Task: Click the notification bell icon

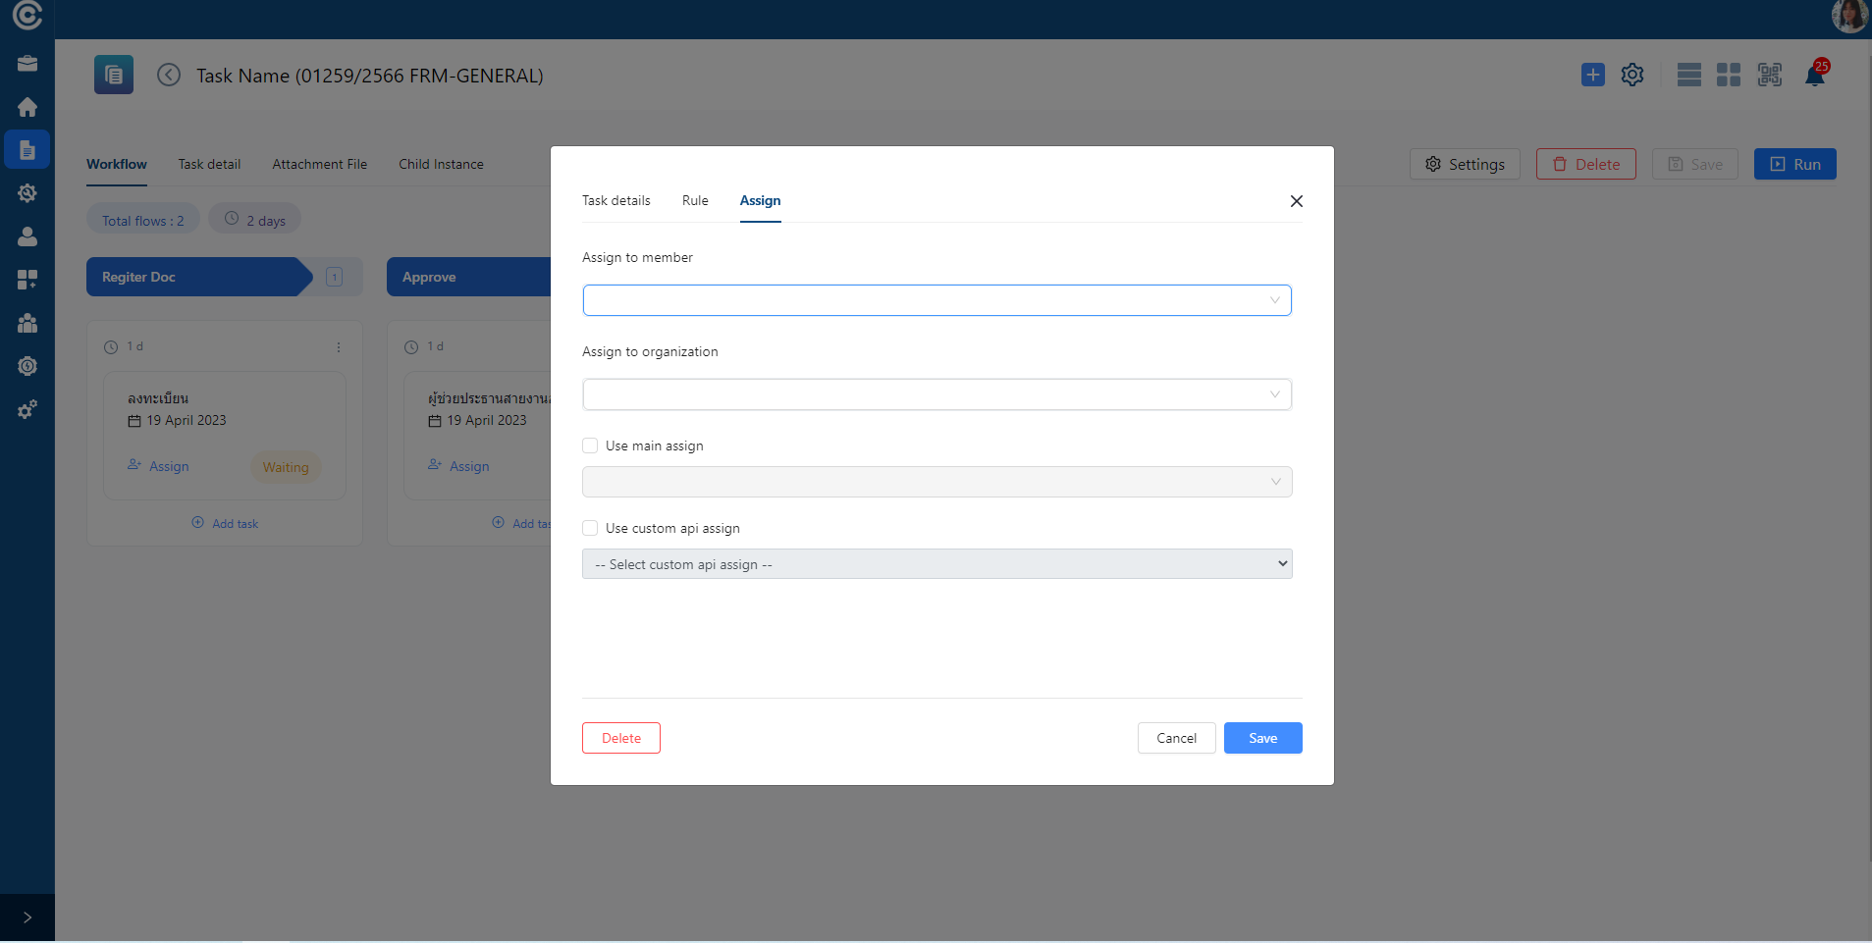Action: (1814, 76)
